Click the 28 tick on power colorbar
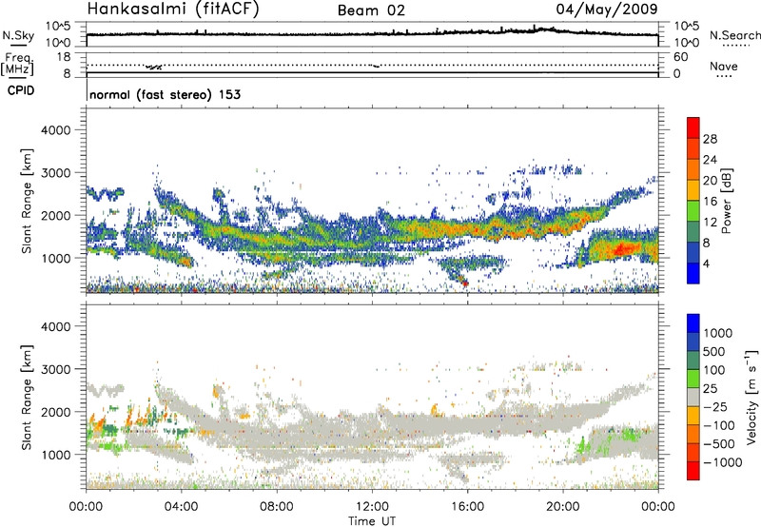Screen dimensions: 761x527 [710, 139]
